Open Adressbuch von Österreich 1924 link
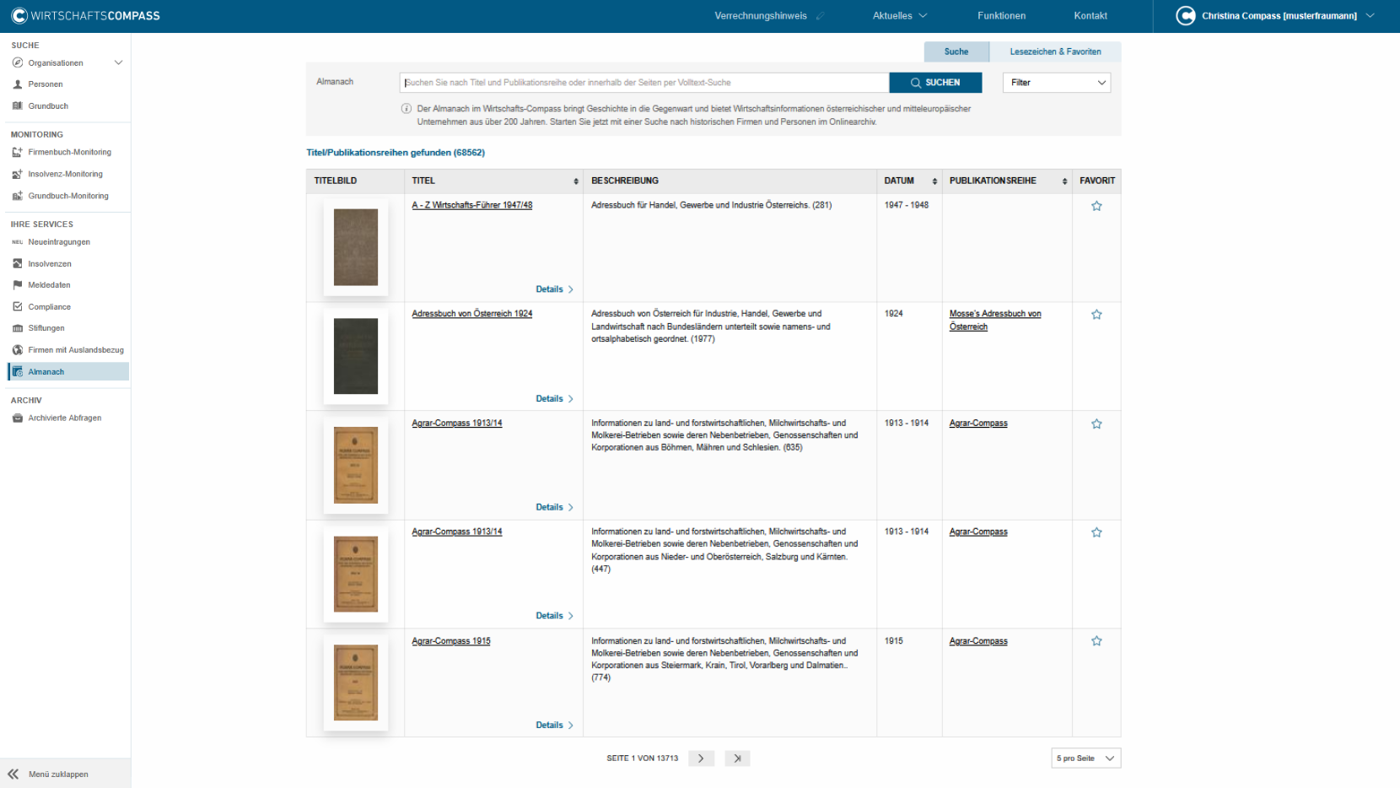Screen dimensions: 1400x788 (x=471, y=314)
